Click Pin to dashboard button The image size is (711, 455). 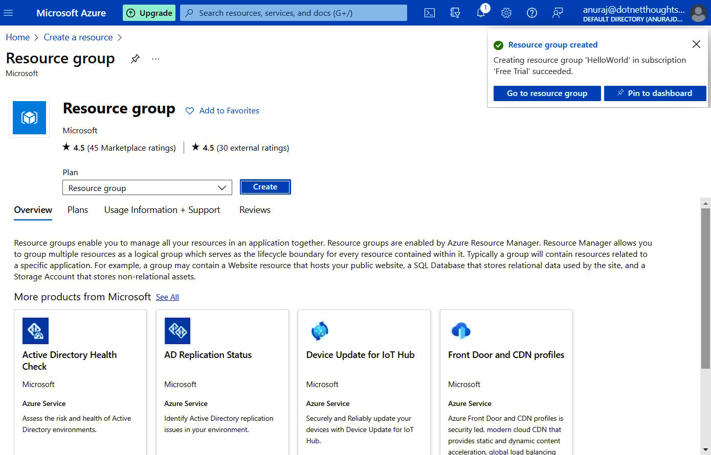[655, 93]
